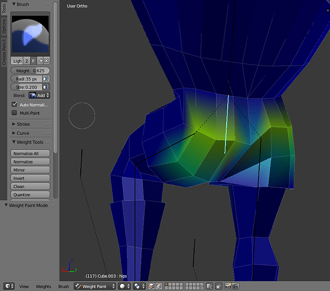Uncheck Auto Normalize checkbox

click(x=15, y=104)
